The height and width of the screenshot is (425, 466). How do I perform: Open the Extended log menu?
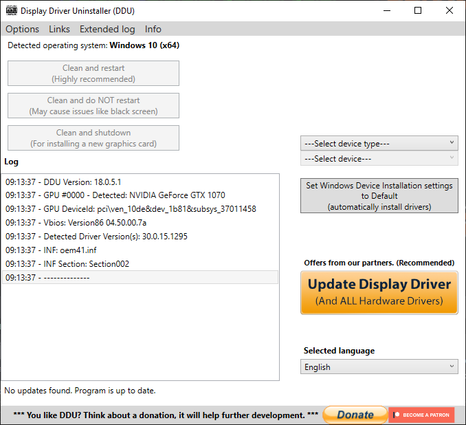(x=107, y=29)
